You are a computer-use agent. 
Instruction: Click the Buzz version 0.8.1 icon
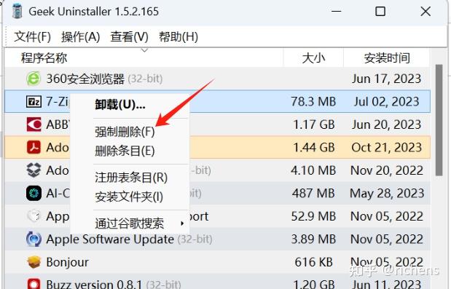coord(34,284)
